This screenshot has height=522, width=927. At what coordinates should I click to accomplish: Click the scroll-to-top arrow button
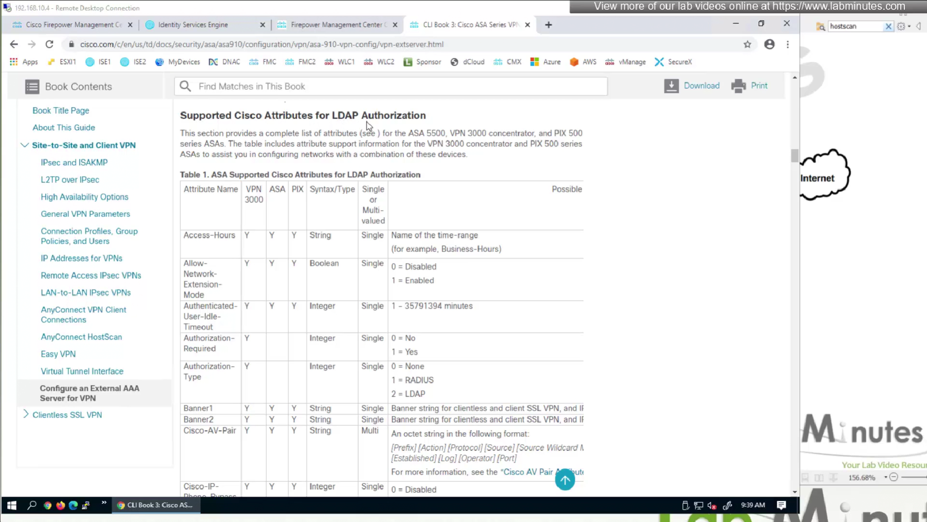coord(565,480)
